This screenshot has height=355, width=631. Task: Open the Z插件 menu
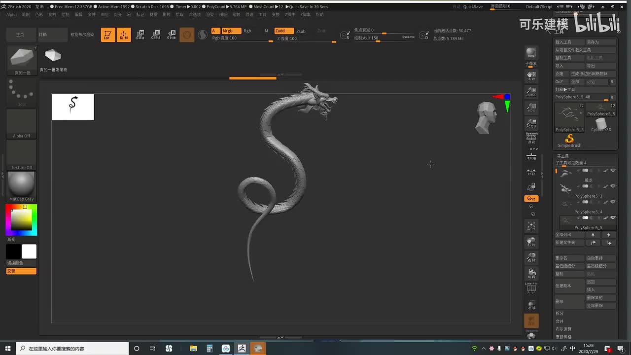pyautogui.click(x=290, y=15)
